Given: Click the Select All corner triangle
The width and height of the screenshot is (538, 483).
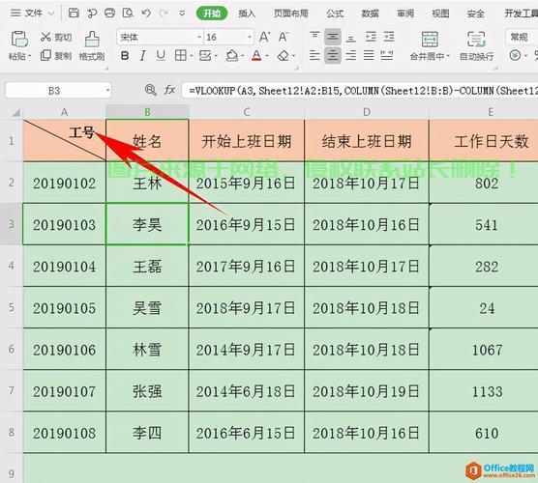Looking at the screenshot, I should point(16,112).
